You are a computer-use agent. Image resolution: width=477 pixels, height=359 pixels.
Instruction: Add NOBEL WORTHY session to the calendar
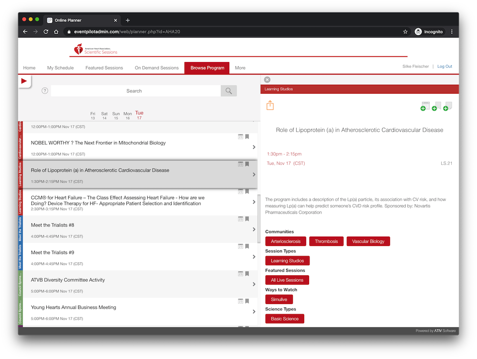(240, 137)
